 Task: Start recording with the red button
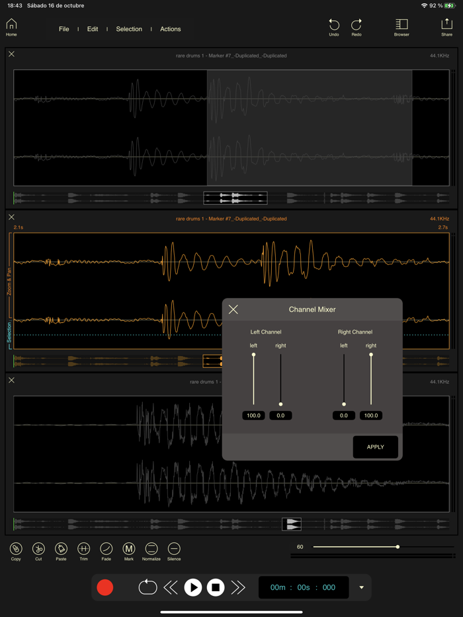105,587
